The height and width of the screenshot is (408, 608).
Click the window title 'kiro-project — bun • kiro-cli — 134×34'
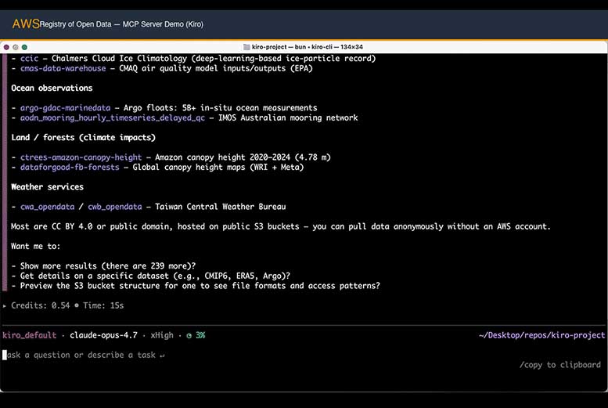click(x=308, y=47)
